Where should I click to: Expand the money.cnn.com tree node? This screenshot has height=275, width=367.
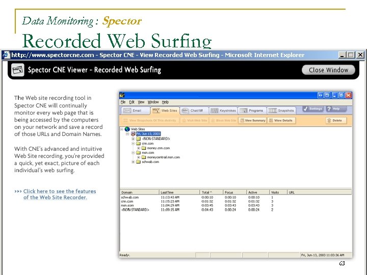pos(138,148)
